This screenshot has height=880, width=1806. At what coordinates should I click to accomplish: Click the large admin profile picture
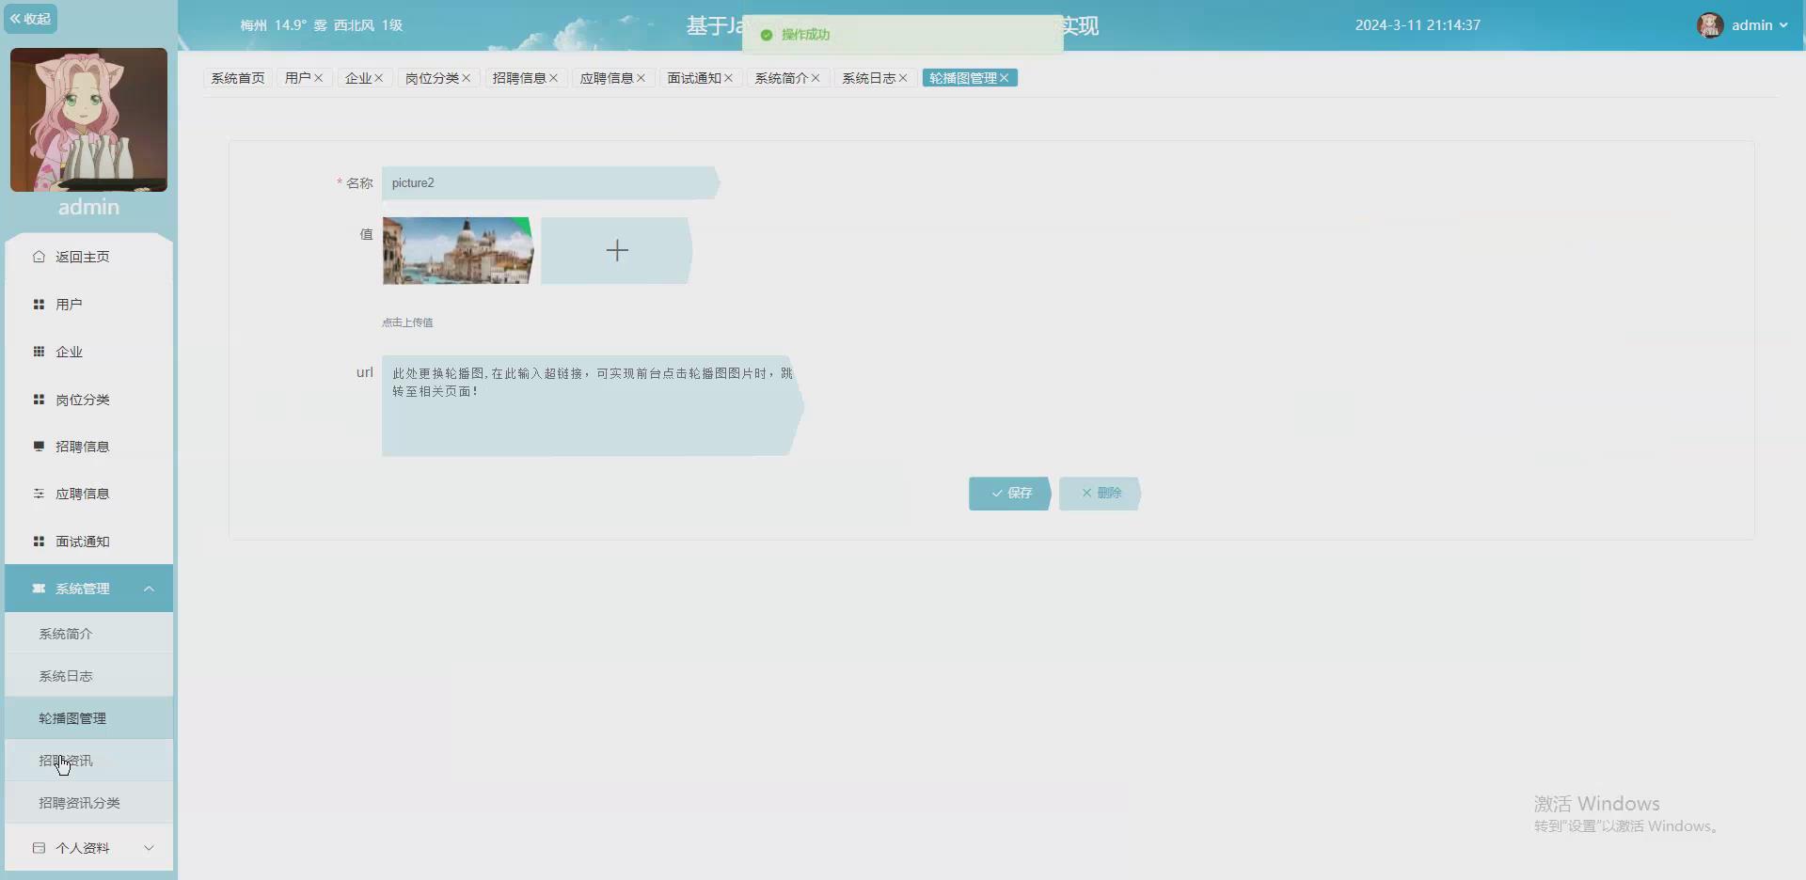(x=88, y=120)
